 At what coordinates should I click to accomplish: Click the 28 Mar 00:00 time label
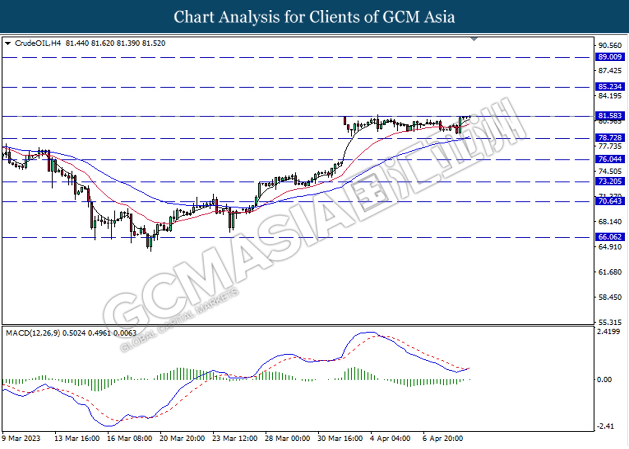287,438
